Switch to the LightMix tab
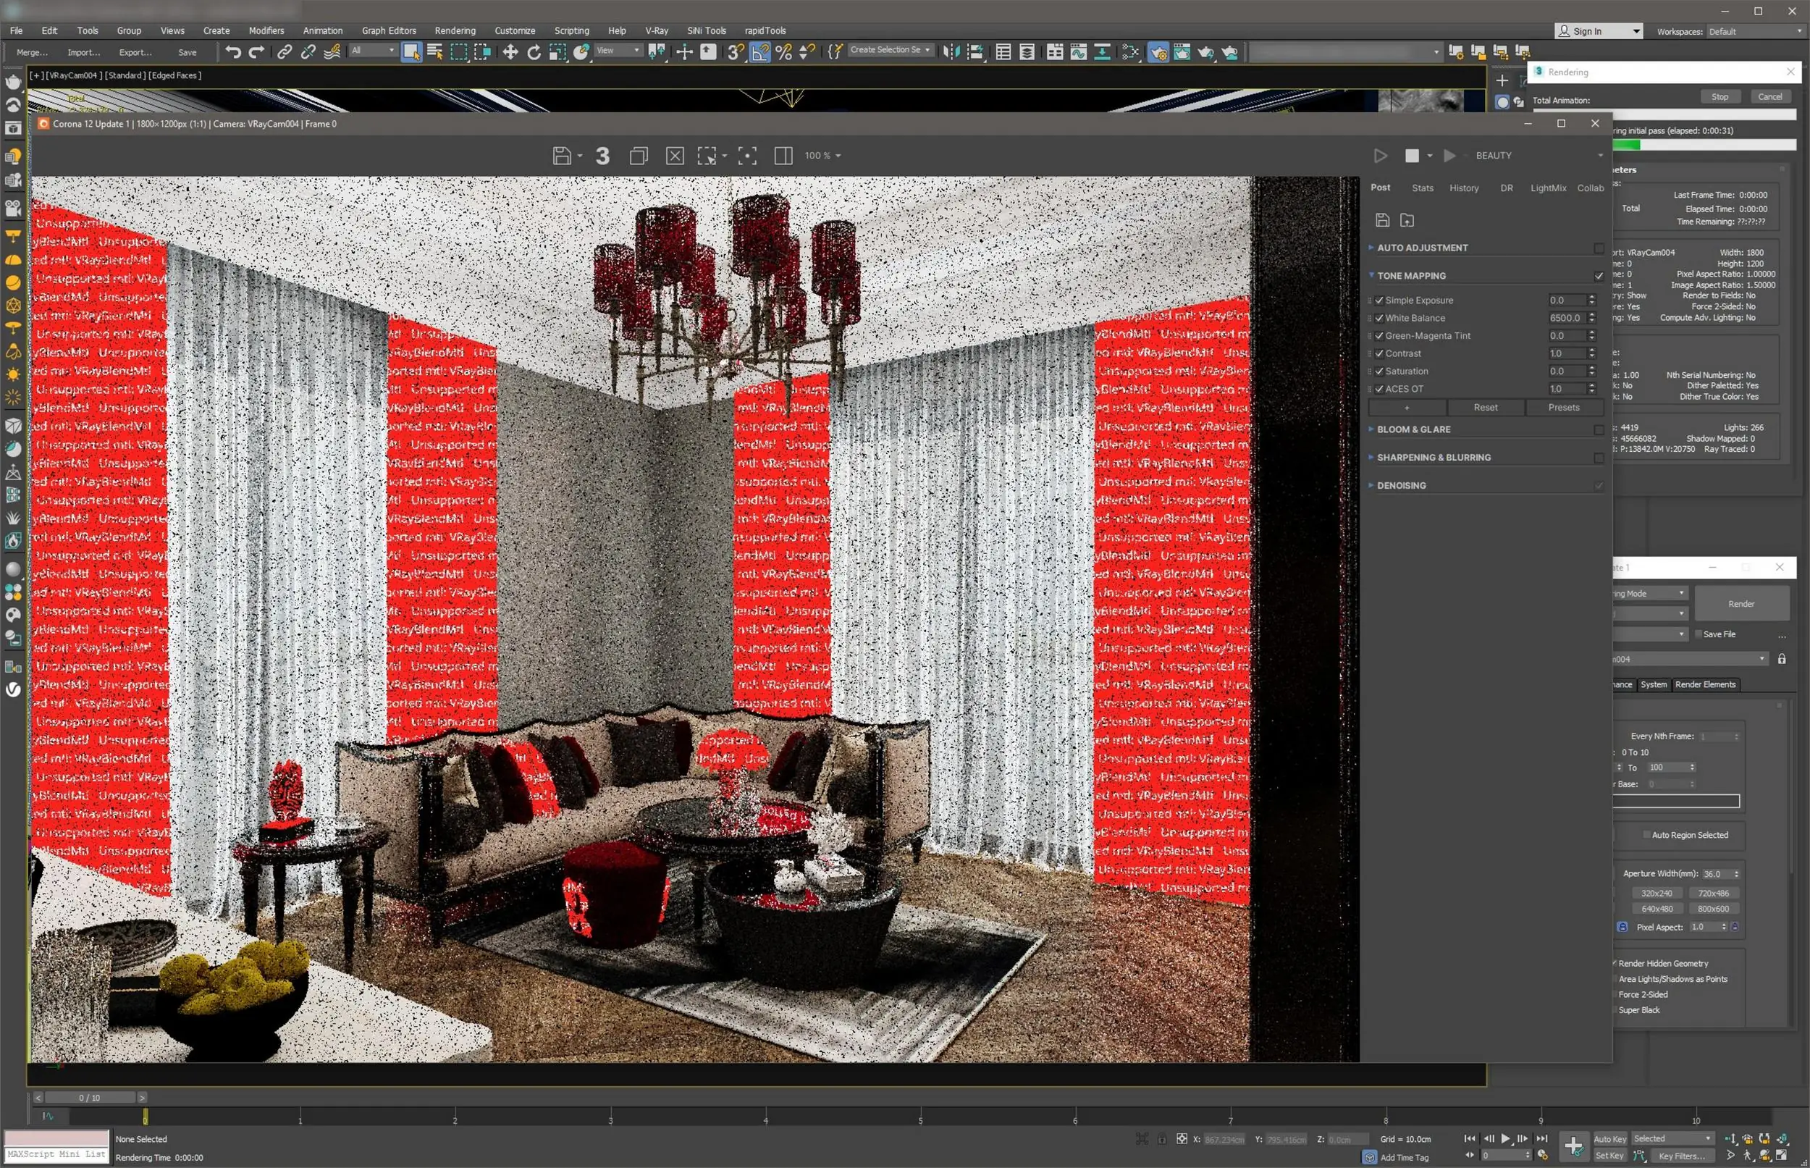 [1548, 188]
